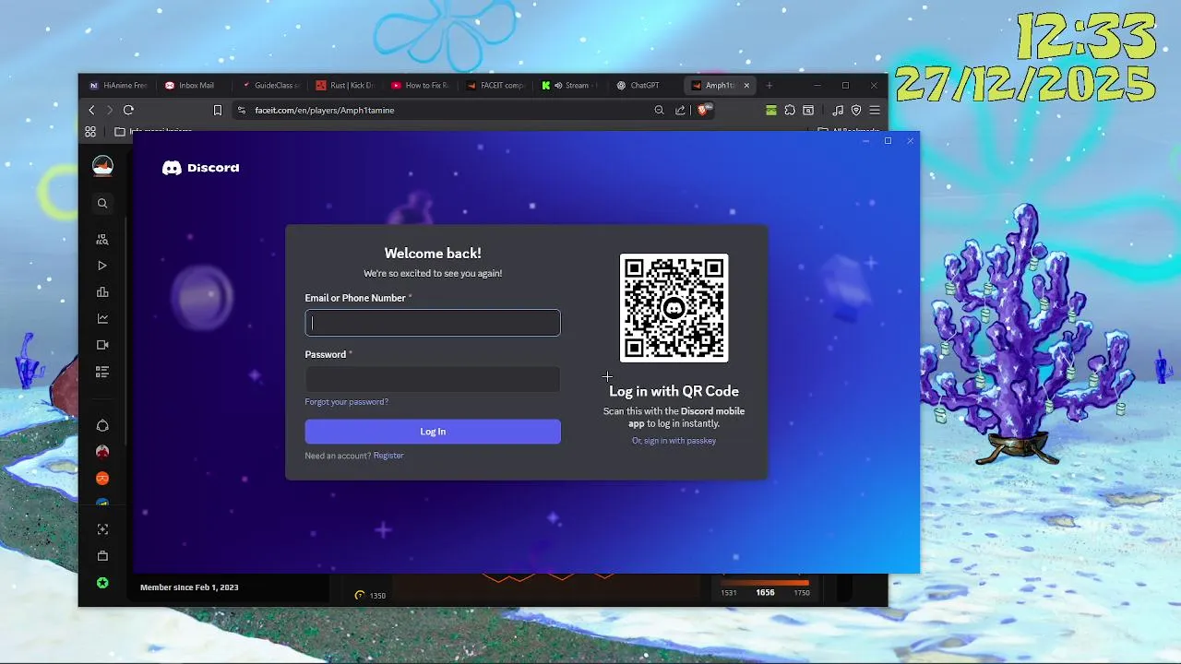Go back in the browser
The height and width of the screenshot is (664, 1181).
coord(91,110)
